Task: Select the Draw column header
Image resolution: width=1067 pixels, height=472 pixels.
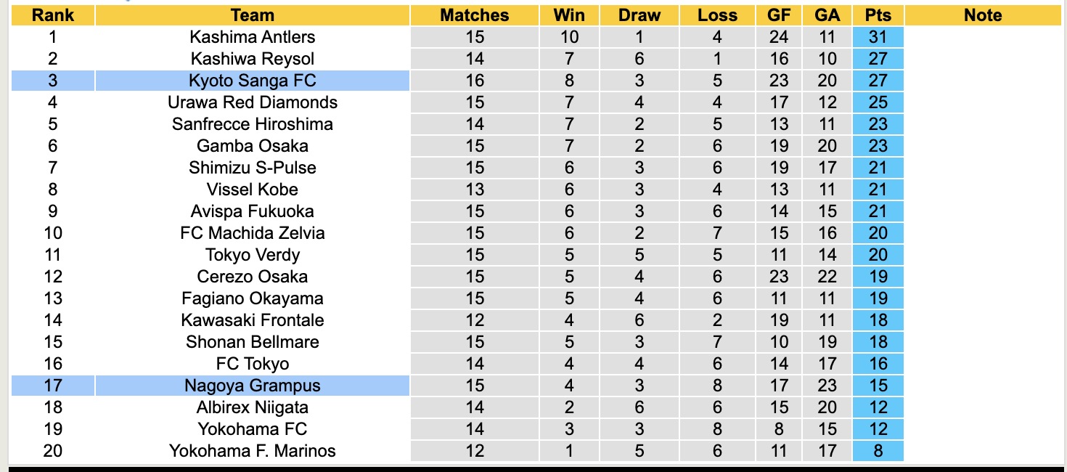Action: pos(639,15)
